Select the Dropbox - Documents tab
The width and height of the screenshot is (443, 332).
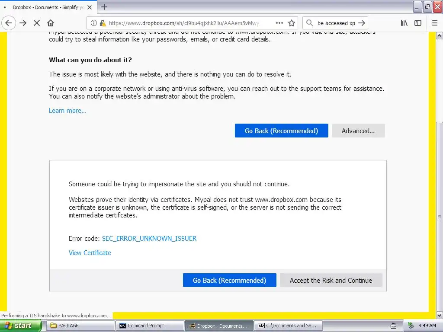click(x=48, y=7)
